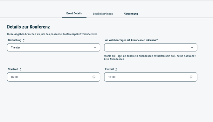Image resolution: width=213 pixels, height=122 pixels.
Task: Click the Startzeit field label
Action: [13, 69]
